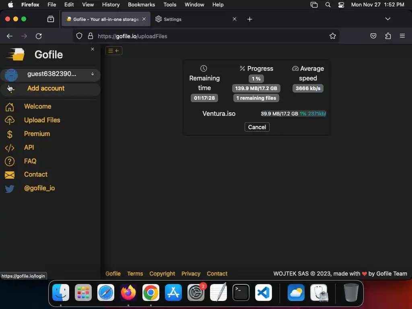
Task: Open the FAQ page
Action: click(30, 161)
